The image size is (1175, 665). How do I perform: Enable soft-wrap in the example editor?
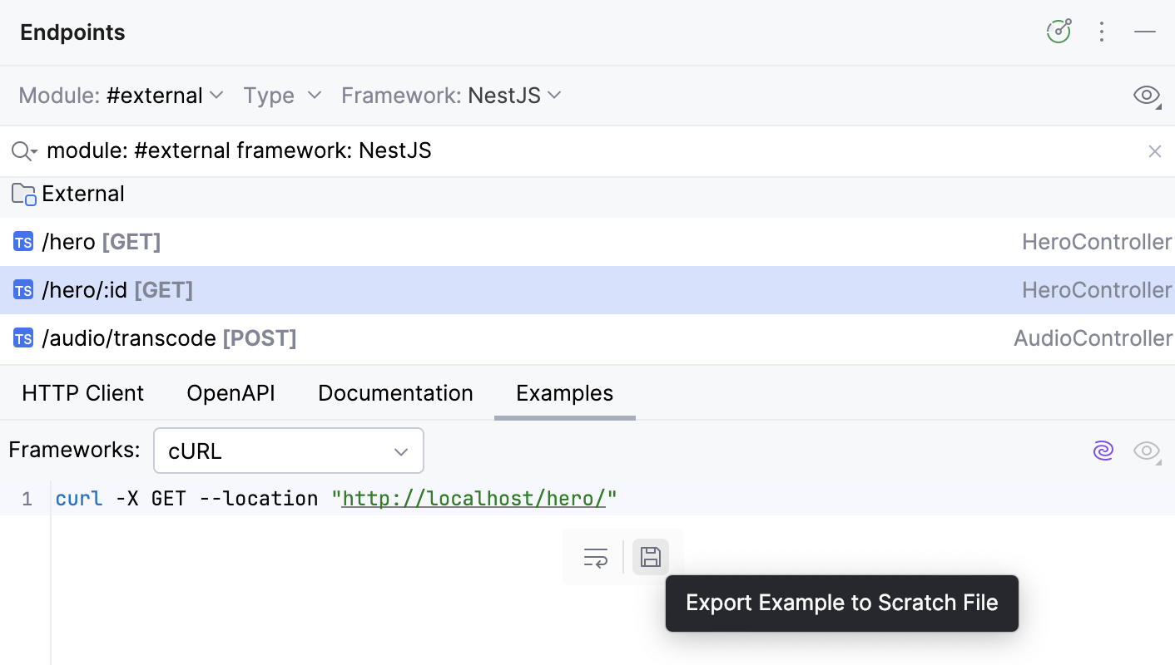[x=595, y=557]
